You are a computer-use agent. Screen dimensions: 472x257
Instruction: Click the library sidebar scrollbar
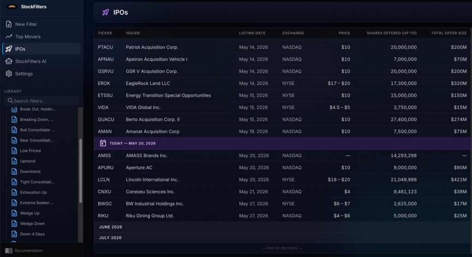point(80,171)
